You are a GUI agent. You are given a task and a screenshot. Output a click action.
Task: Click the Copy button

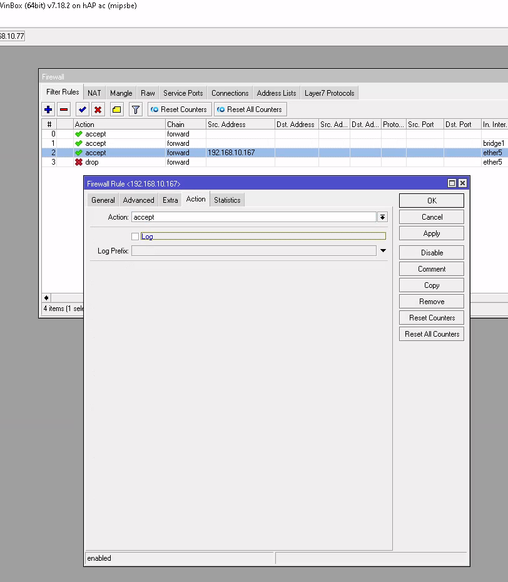(x=432, y=285)
